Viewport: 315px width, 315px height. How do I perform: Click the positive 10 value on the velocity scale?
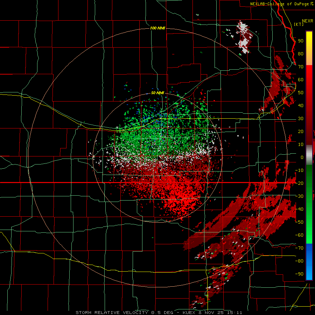click(301, 145)
